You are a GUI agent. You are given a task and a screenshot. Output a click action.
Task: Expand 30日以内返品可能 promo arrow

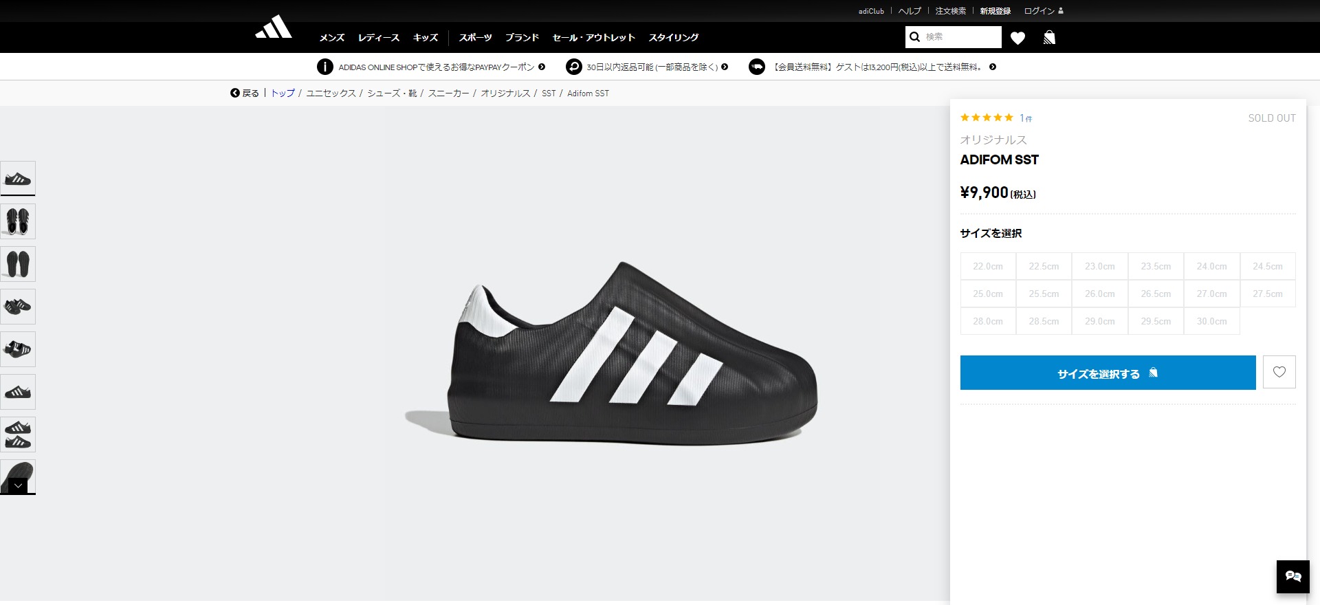click(x=725, y=67)
